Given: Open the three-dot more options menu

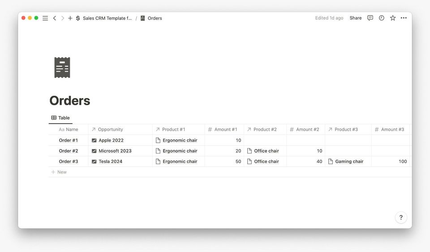Looking at the screenshot, I should pos(404,18).
